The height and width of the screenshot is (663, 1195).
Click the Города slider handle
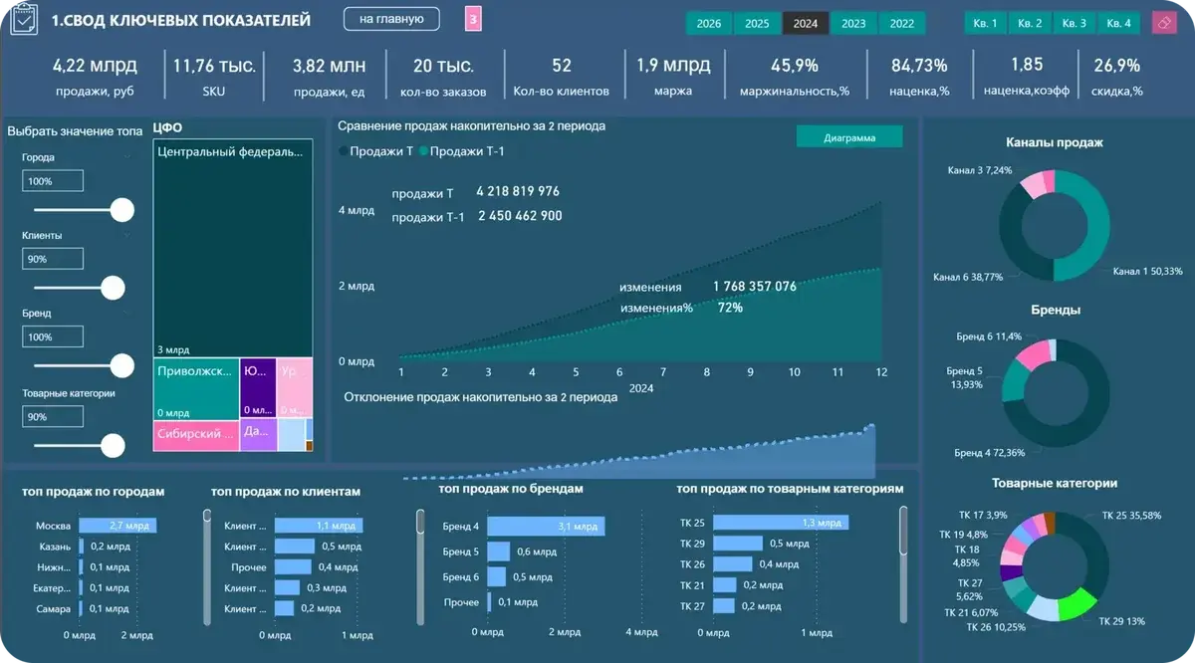122,210
